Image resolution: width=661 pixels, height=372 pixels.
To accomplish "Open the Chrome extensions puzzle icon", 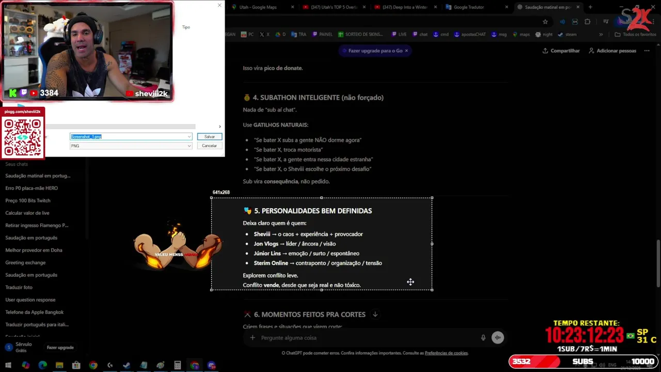I will (x=587, y=22).
